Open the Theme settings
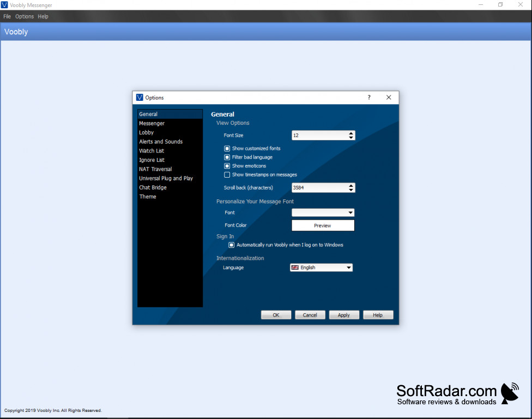 [x=170, y=197]
